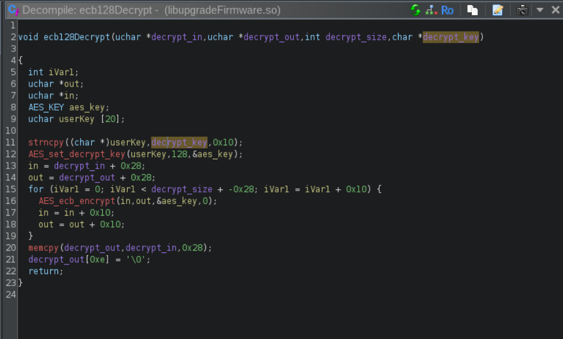
Task: Click highlighted decrypt_key in the function signature
Action: (x=451, y=37)
